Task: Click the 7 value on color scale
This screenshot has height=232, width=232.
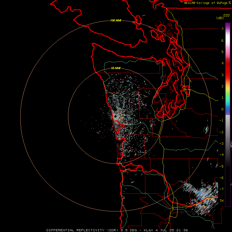Action: point(222,29)
